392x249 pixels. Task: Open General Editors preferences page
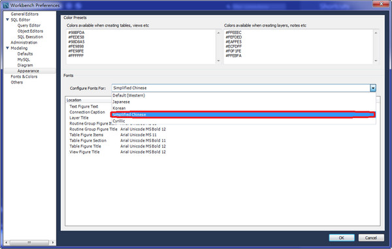point(25,14)
